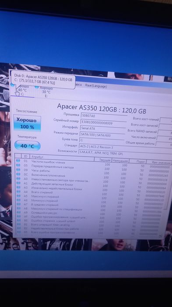Select the Изначально недействительные блоки attribute
The height and width of the screenshot is (307, 172).
[56, 189]
